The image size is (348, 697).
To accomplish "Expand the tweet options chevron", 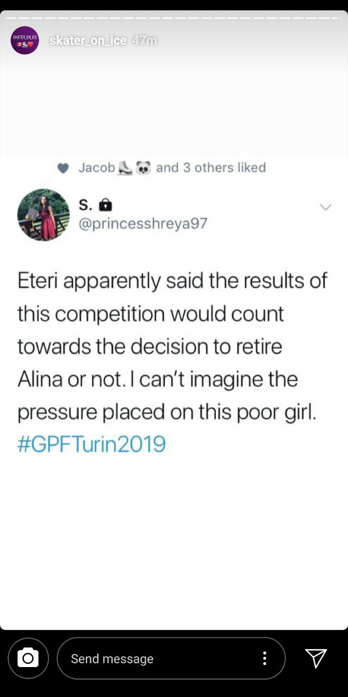I will click(x=326, y=207).
